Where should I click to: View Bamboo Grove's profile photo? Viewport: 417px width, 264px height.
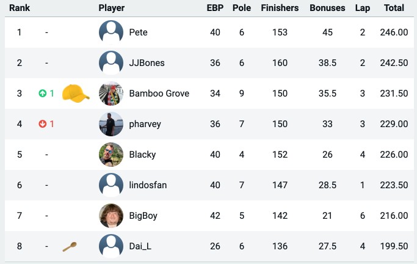(111, 94)
